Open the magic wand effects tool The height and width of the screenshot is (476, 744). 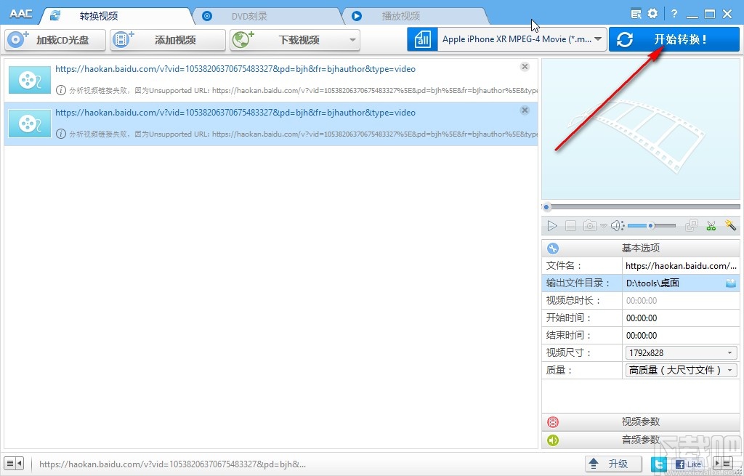click(x=730, y=225)
